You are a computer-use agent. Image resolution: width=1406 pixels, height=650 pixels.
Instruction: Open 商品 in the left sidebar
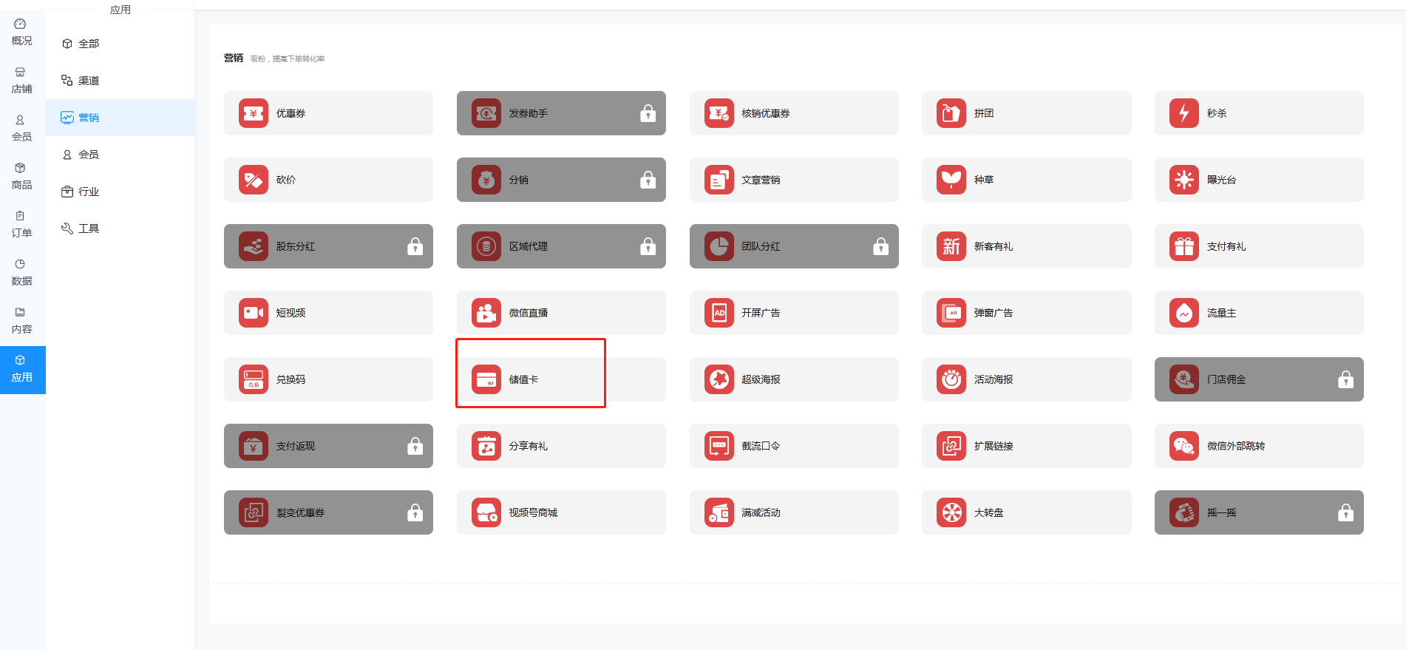tap(22, 177)
